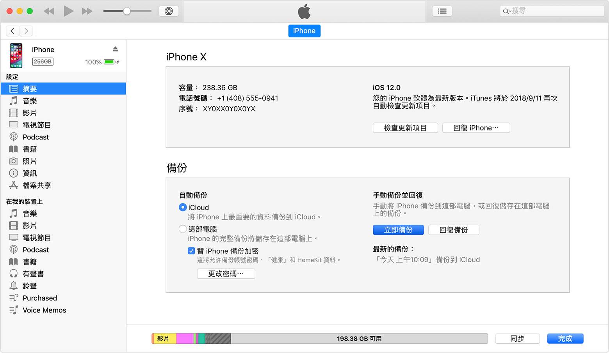Open the list view menu icon
The image size is (609, 353).
point(442,11)
